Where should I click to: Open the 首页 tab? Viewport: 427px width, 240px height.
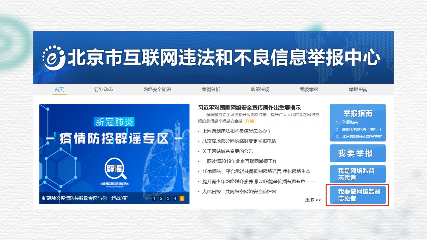tap(59, 89)
